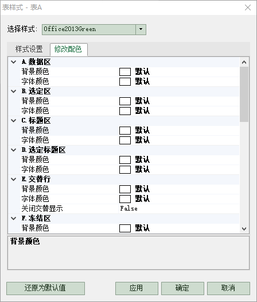
Task: Collapse the C. 标题区 section chevron
Action: coord(13,121)
